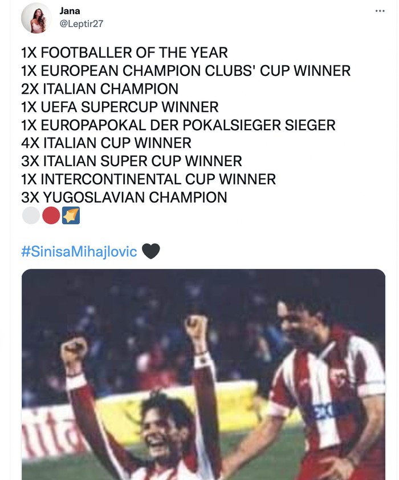This screenshot has width=399, height=480.
Task: Click the '2X ITALIAN CHAMPION' text
Action: click(x=100, y=89)
